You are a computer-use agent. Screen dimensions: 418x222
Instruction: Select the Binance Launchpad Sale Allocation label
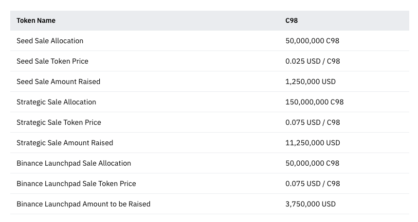73,163
